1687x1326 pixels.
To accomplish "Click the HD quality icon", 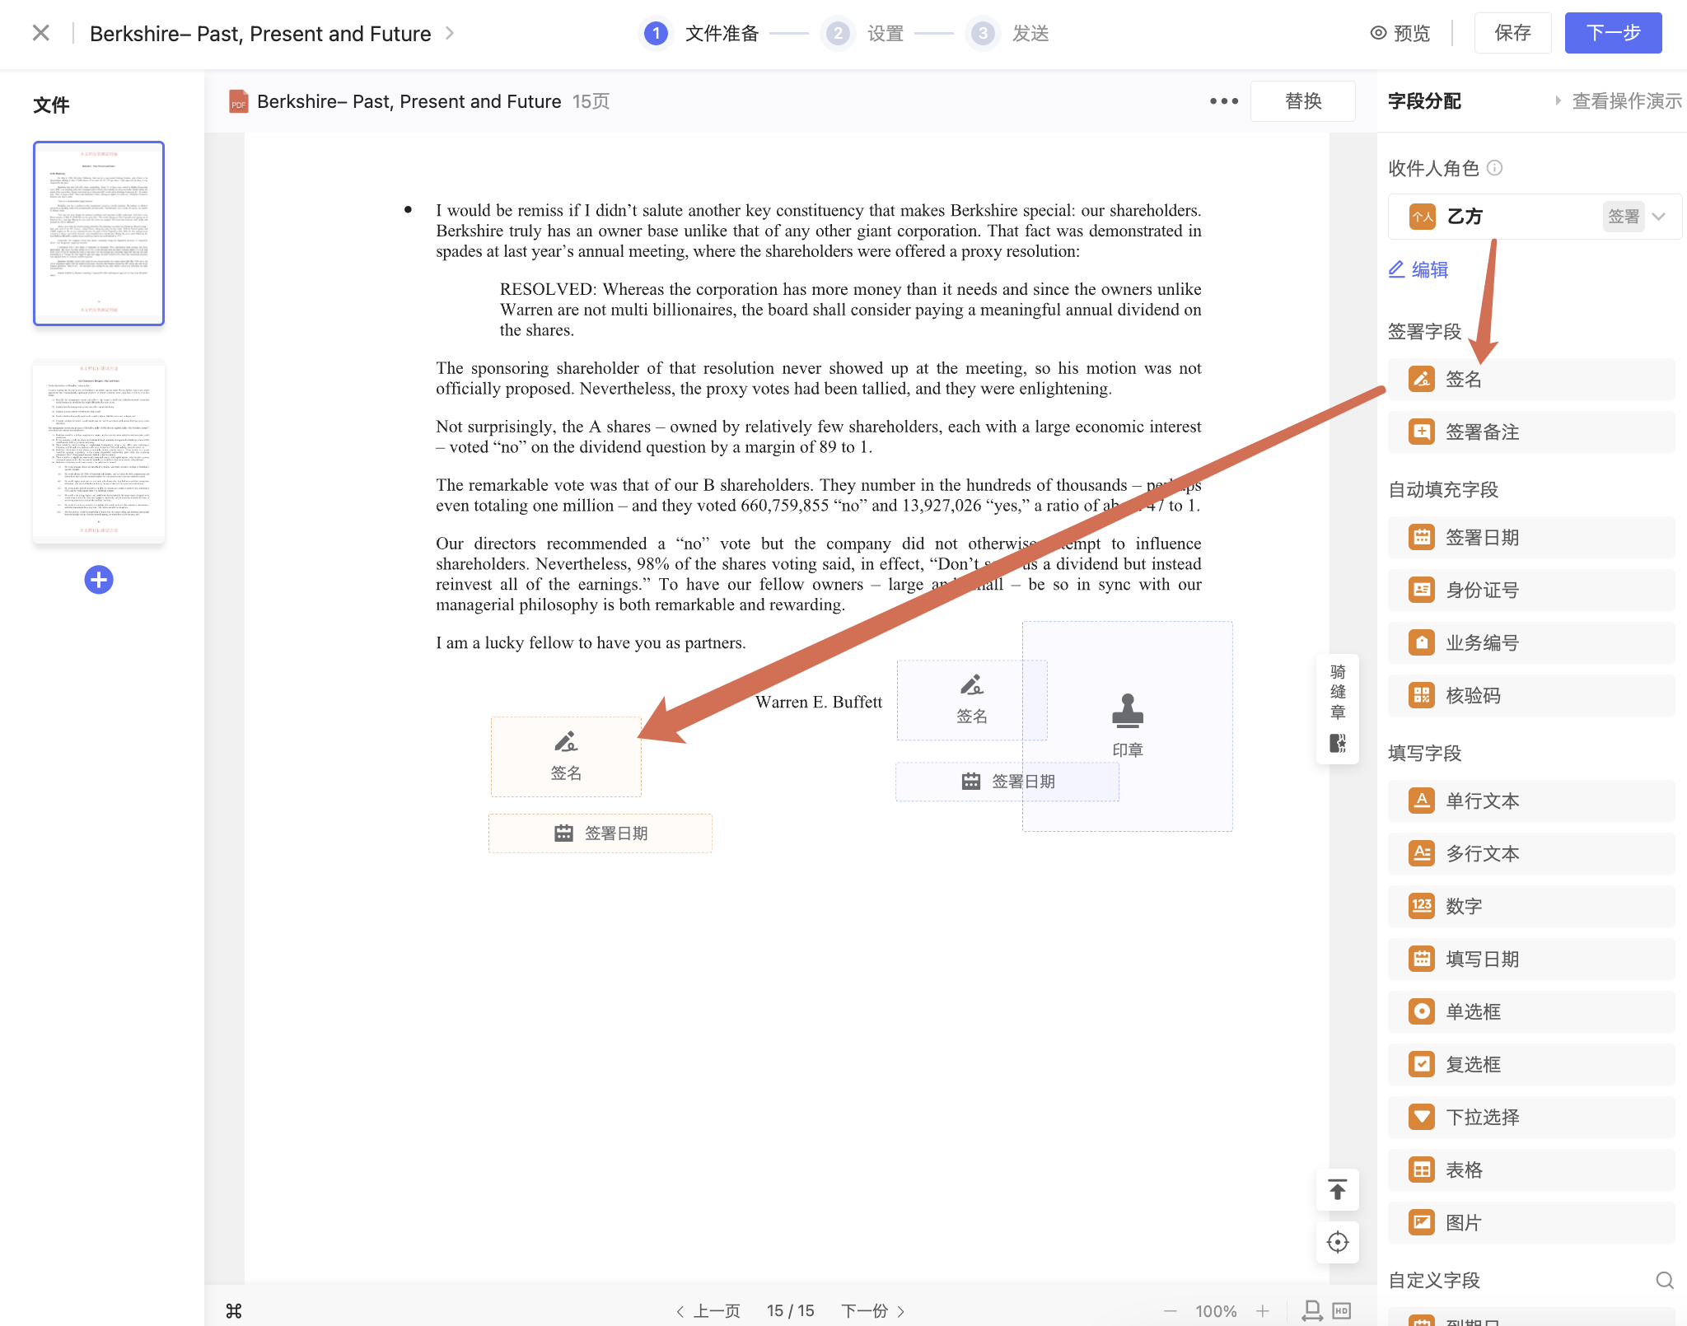I will tap(1342, 1310).
